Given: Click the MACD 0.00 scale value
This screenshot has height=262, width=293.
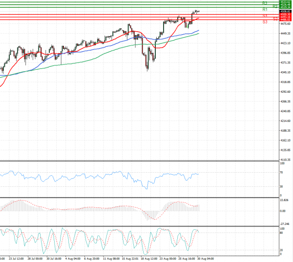Looking at the screenshot, I should point(283,211).
